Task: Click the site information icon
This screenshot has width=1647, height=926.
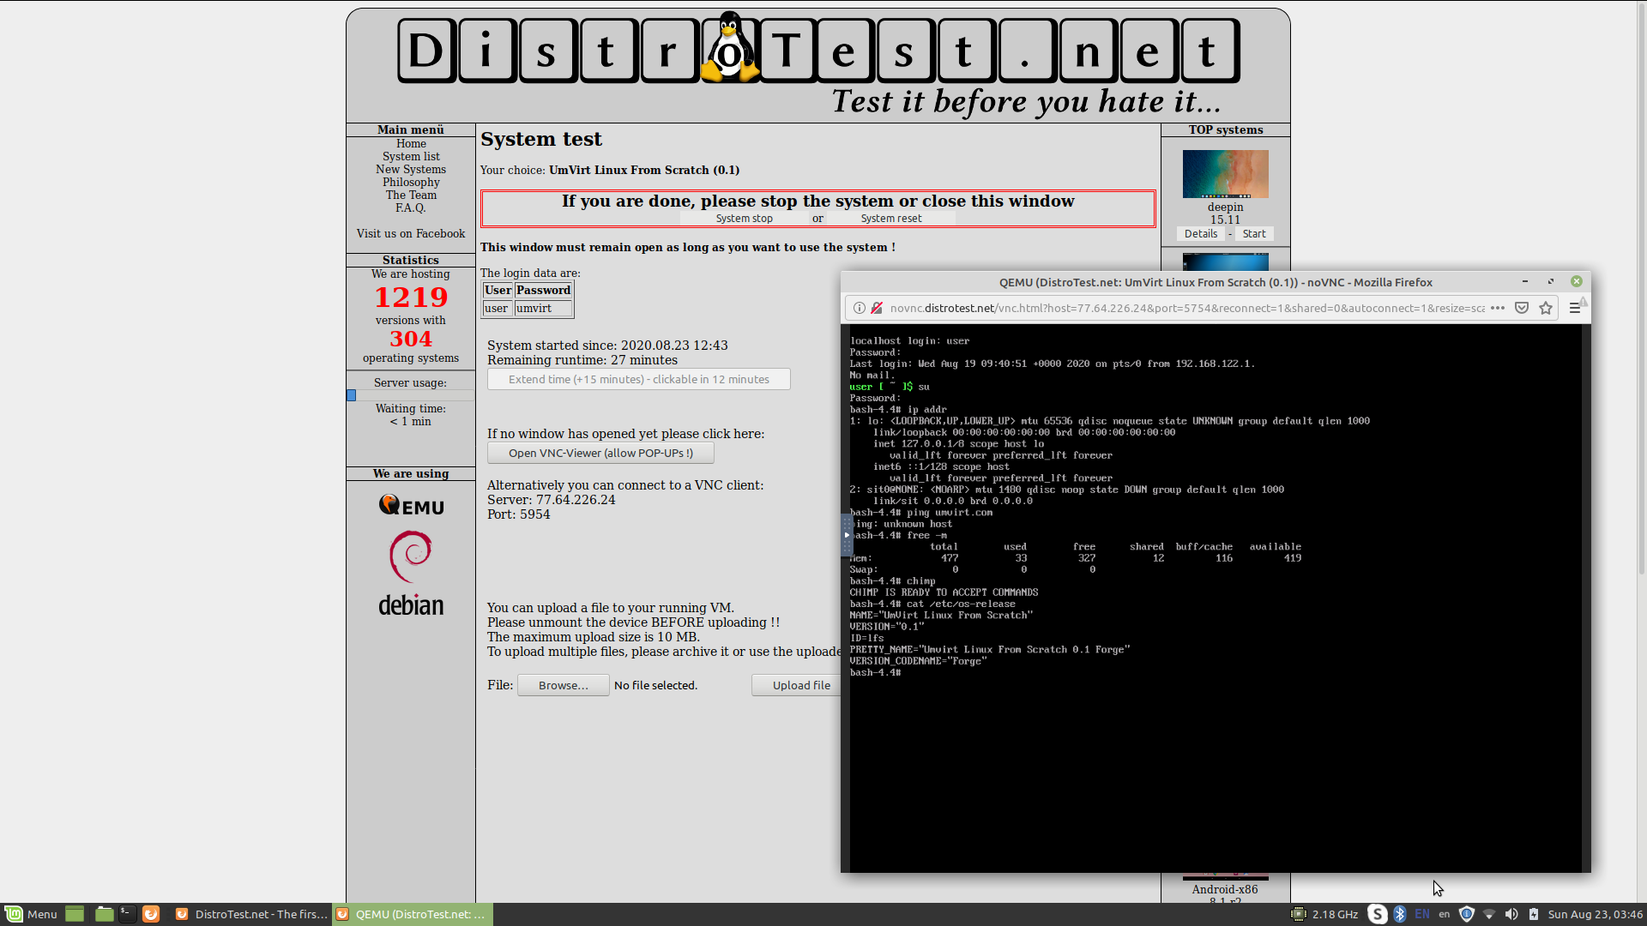Action: tap(859, 308)
